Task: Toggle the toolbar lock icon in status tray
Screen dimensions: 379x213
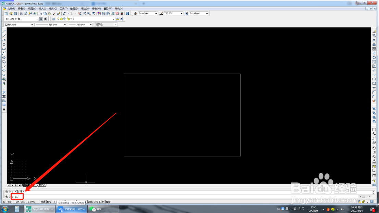Action: coord(363,202)
